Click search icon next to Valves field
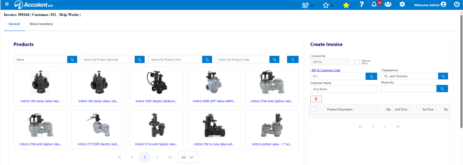This screenshot has width=463, height=165. [x=72, y=60]
